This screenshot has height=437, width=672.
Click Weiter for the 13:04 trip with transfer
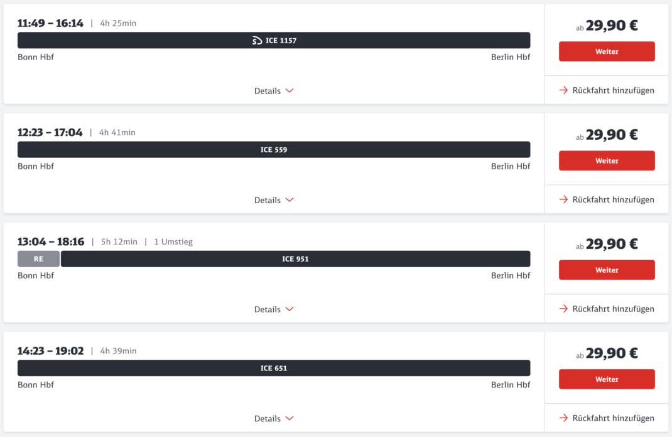click(x=607, y=270)
